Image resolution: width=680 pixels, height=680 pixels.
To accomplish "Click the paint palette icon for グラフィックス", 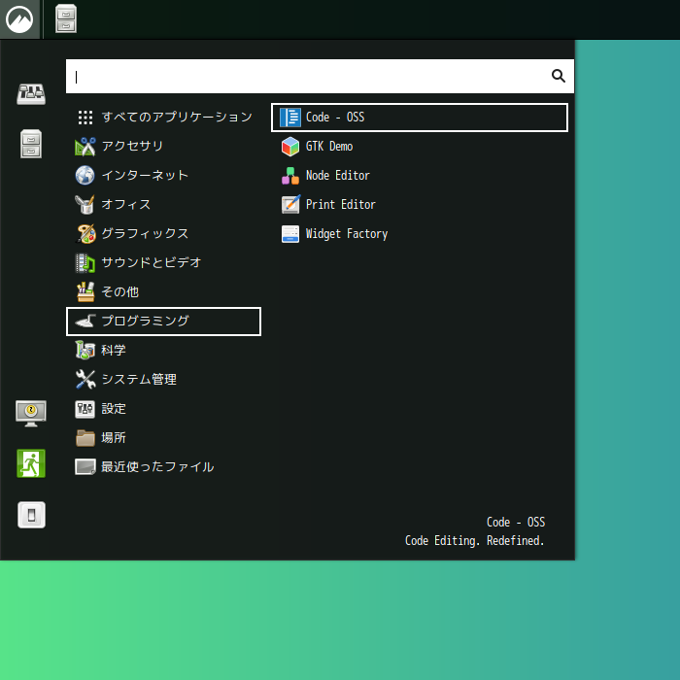I will (85, 234).
